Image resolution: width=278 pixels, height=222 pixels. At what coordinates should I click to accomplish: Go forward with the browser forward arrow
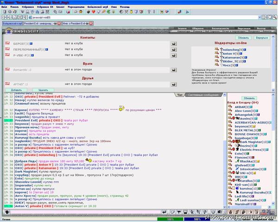(x=10, y=18)
